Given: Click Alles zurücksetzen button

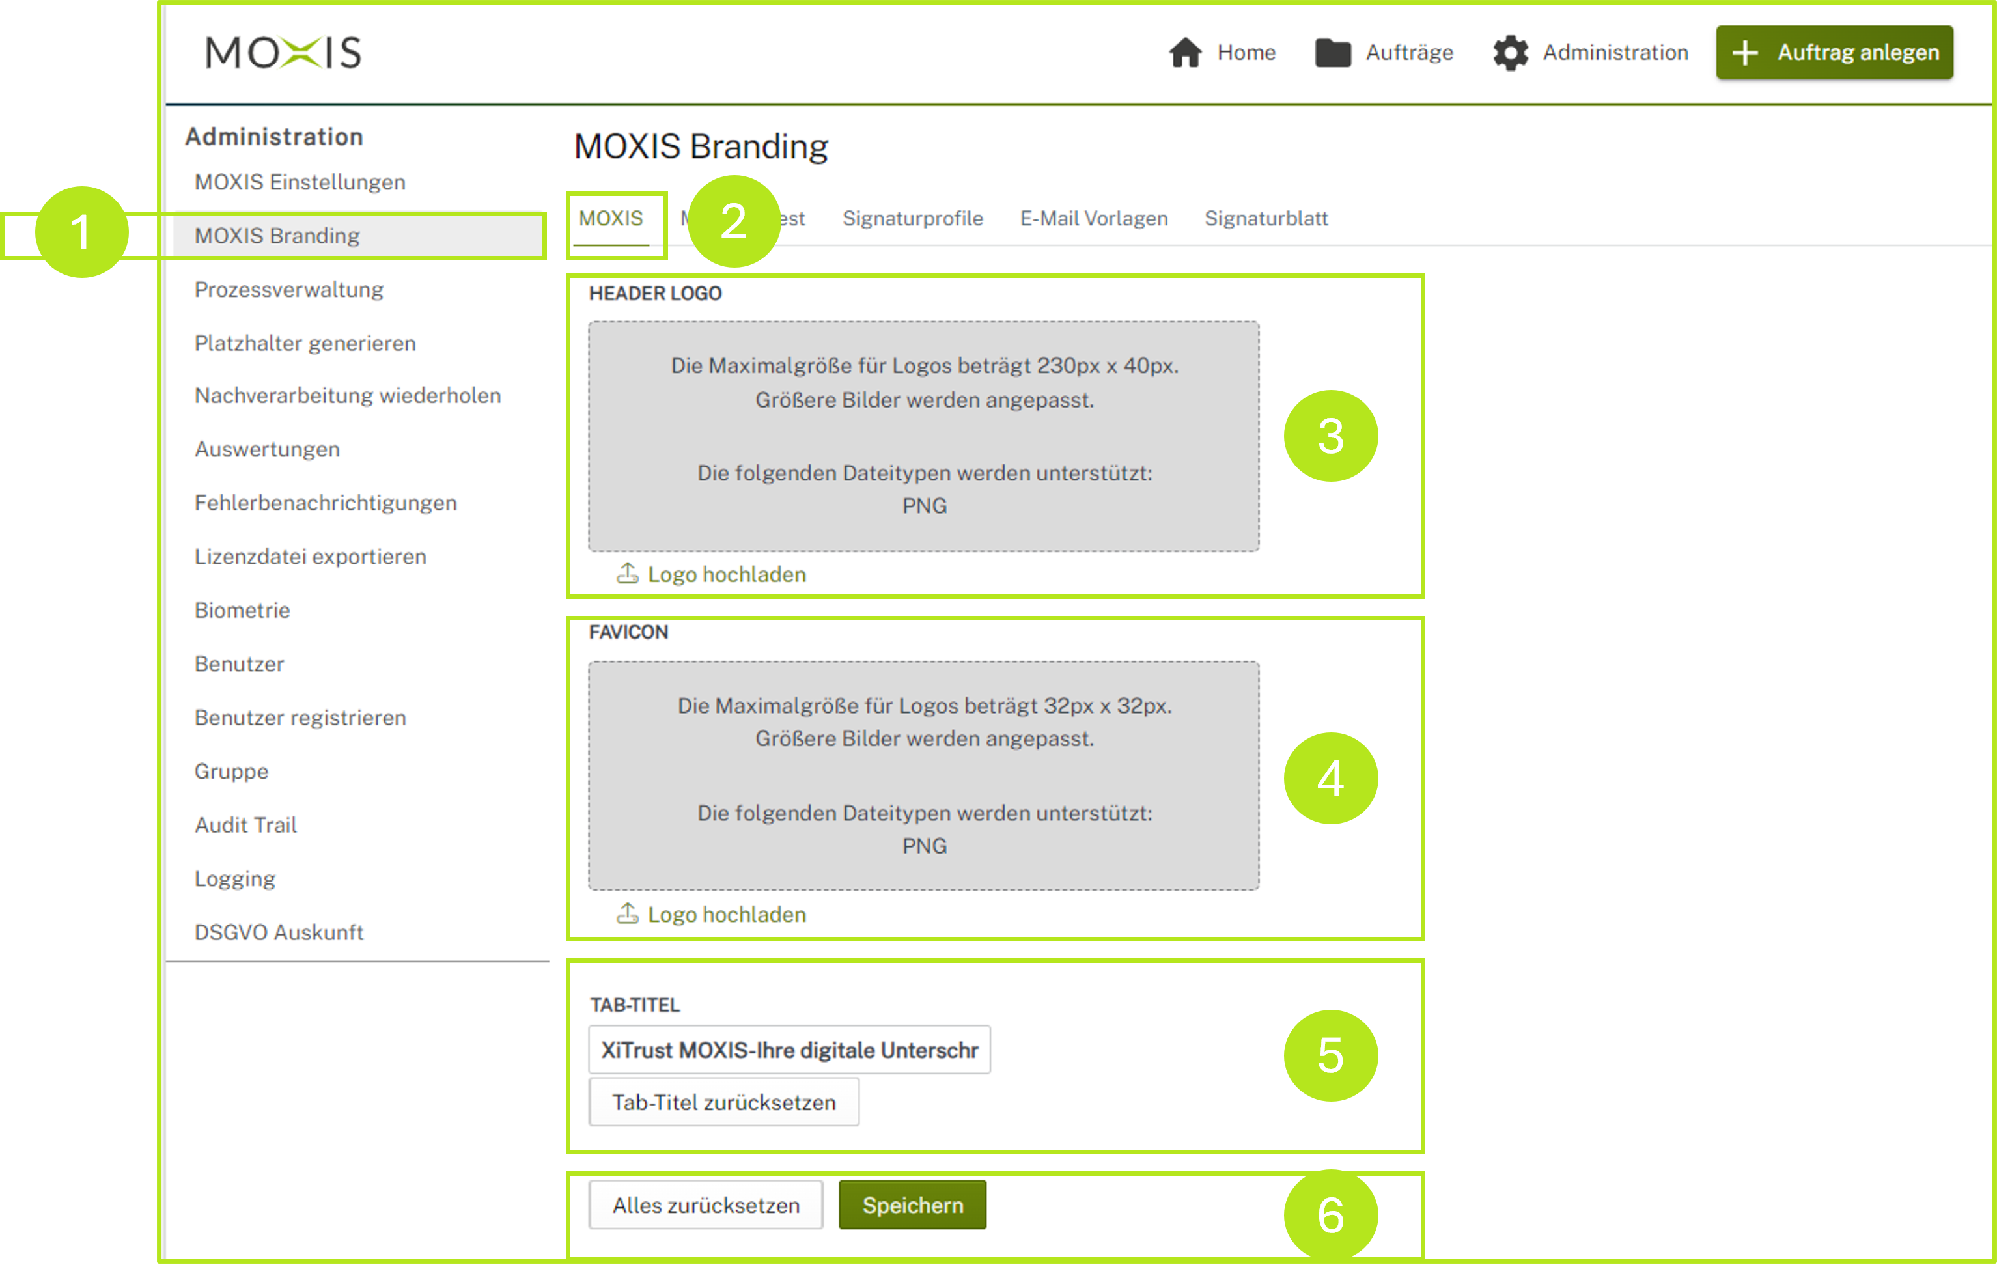Looking at the screenshot, I should tap(706, 1205).
